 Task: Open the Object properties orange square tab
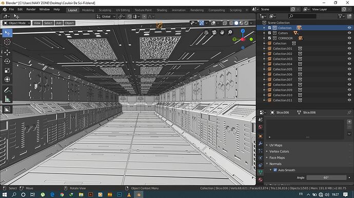(260, 136)
